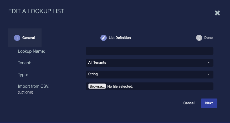Close the Edit a Lookup List dialog
The width and height of the screenshot is (230, 123).
click(217, 13)
